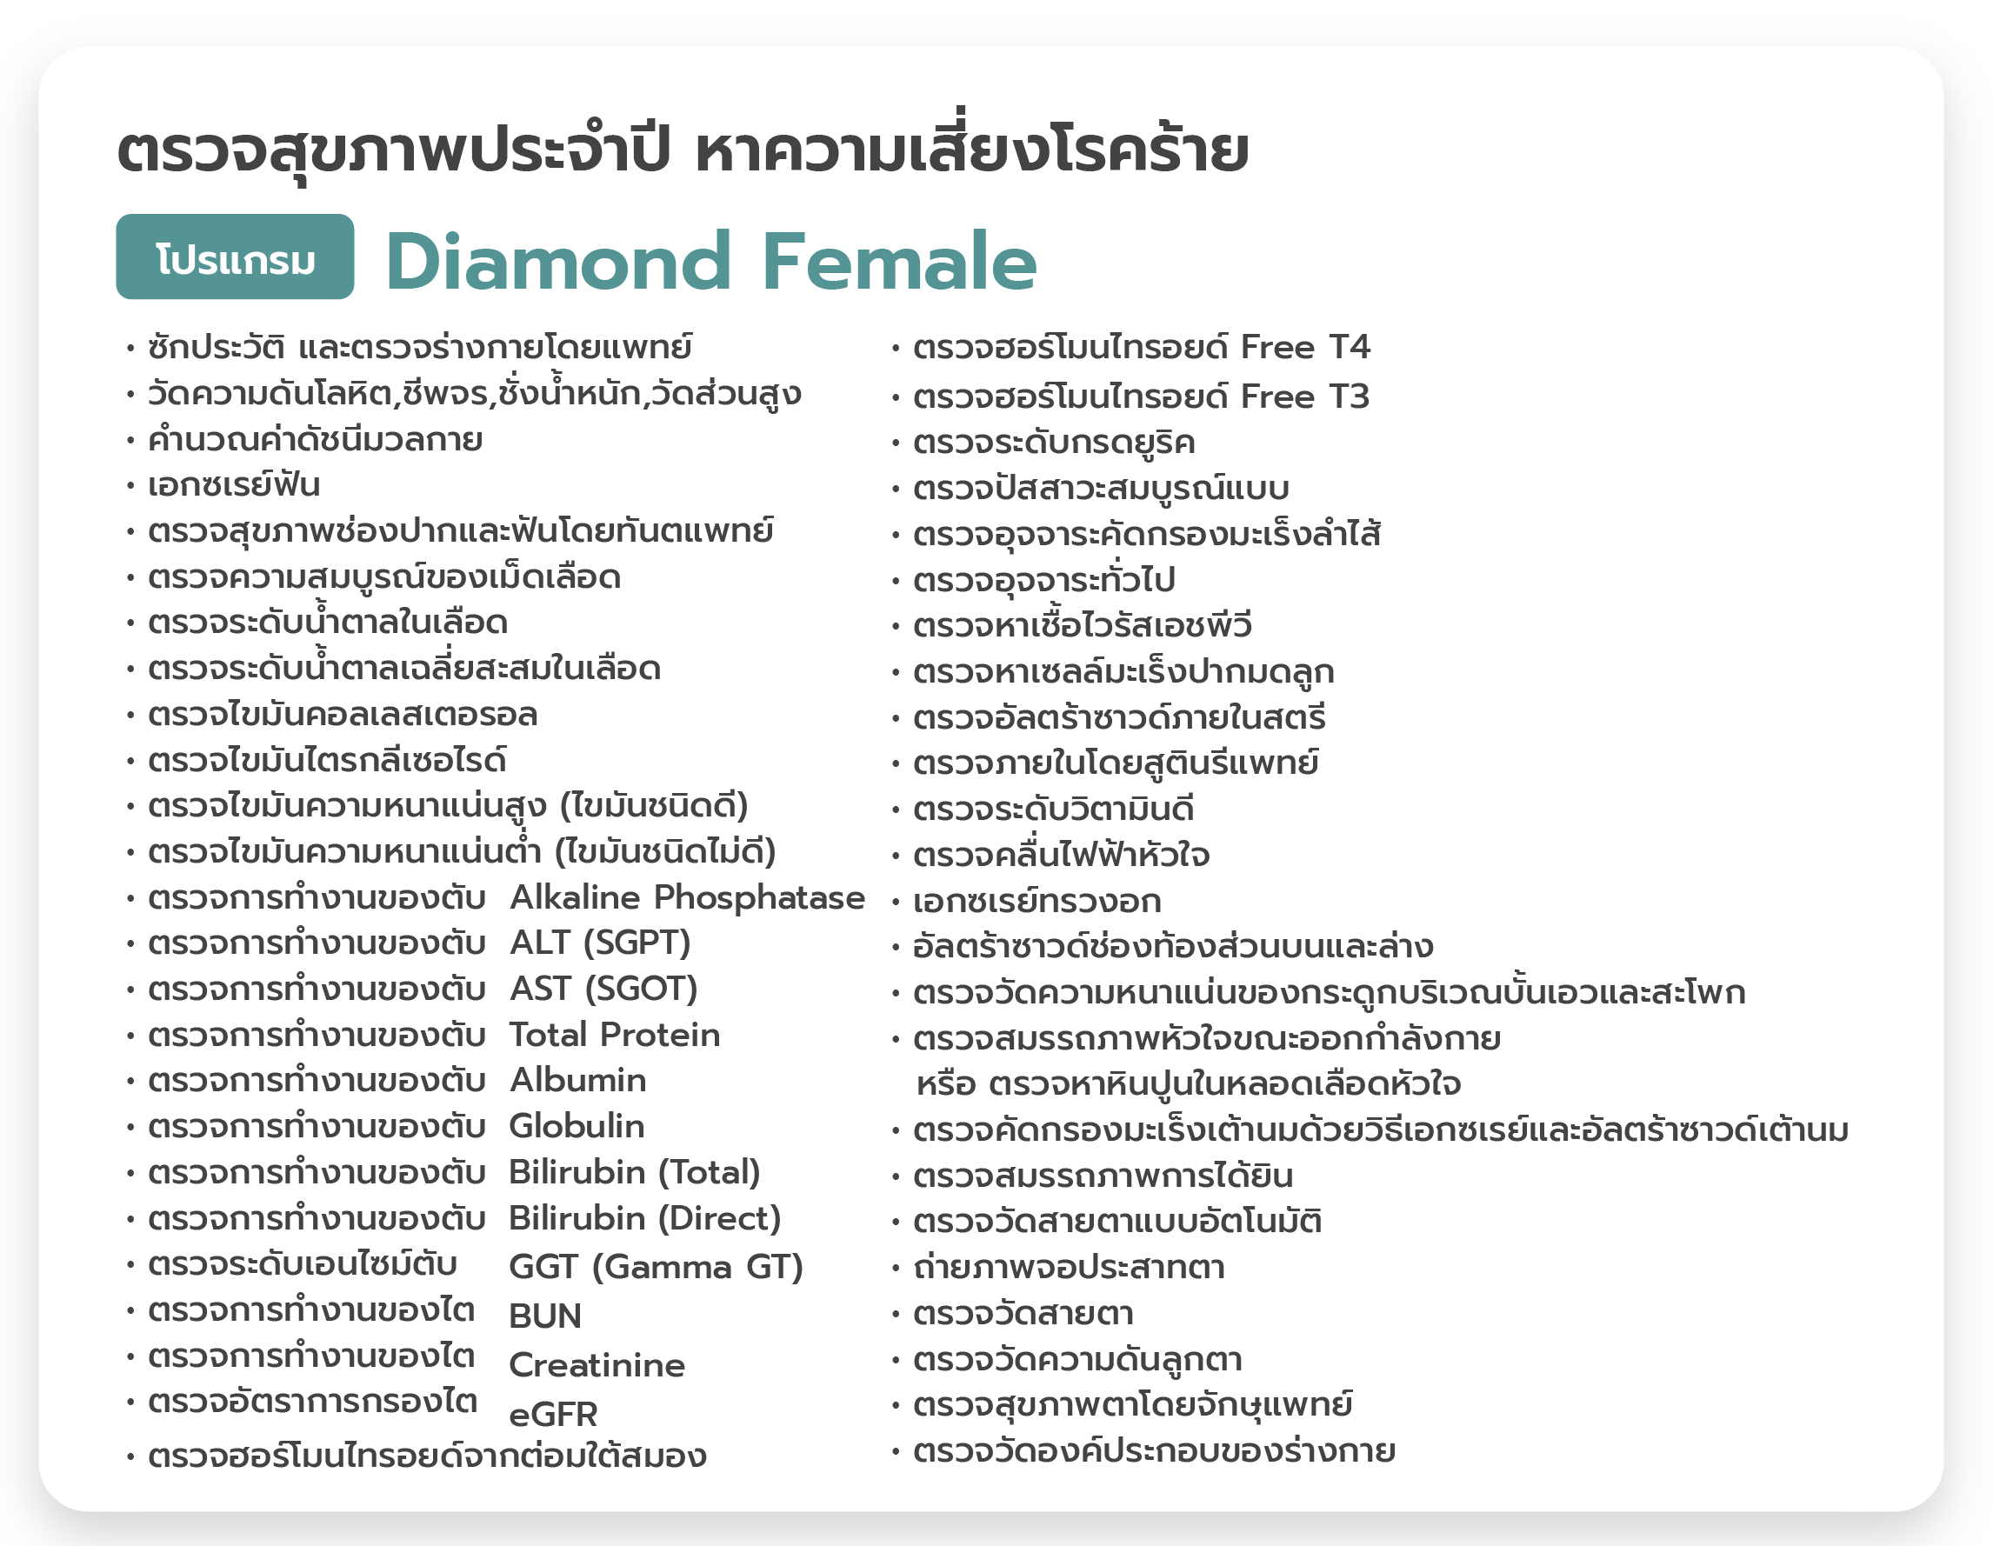Screen dimensions: 1993x1546
Task: Click ตรวจวัดสายตาแบบอัตโนมัติ item
Action: [1117, 1220]
